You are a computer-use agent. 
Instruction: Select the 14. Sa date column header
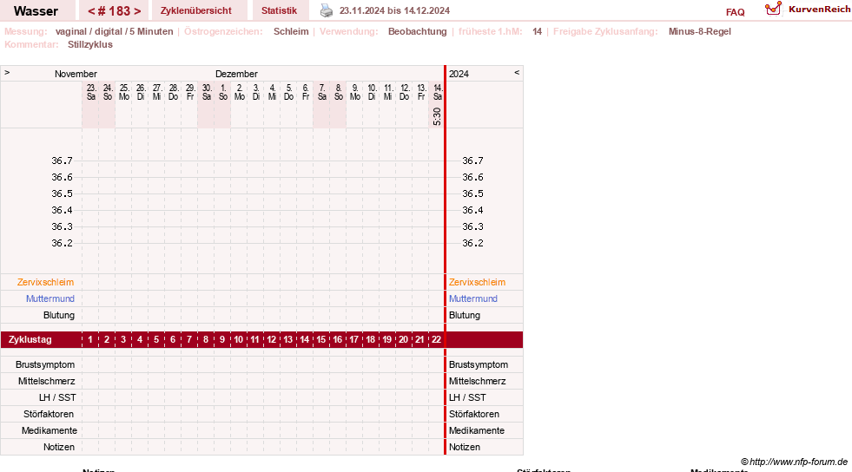[x=438, y=92]
